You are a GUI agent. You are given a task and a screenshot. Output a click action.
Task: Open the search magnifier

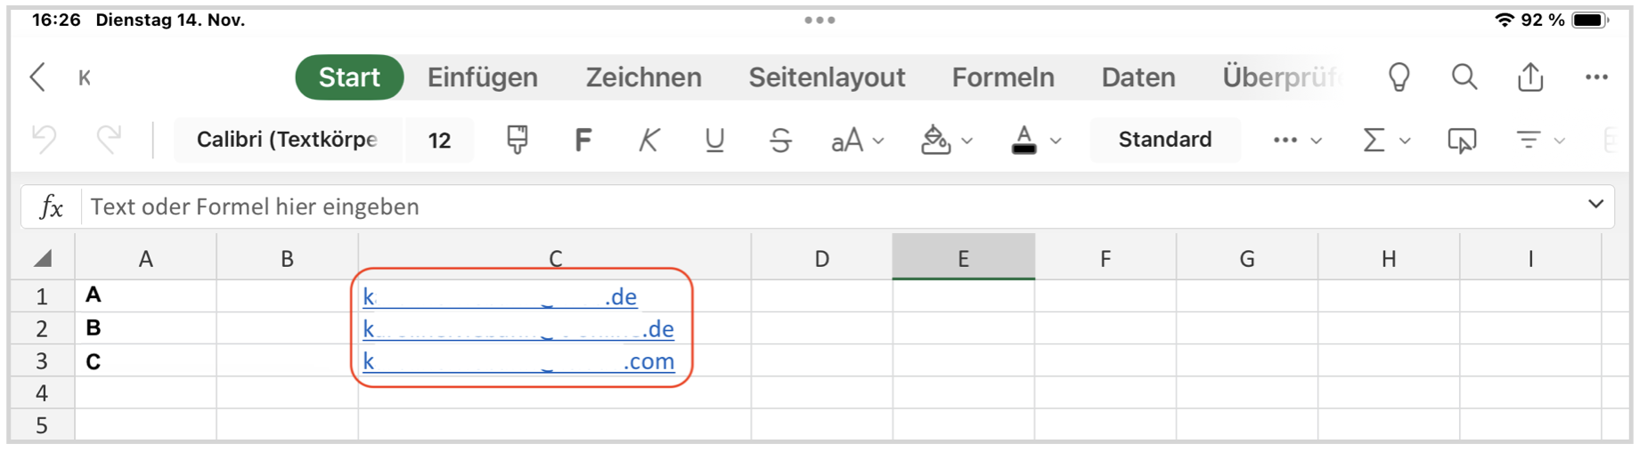(x=1464, y=77)
